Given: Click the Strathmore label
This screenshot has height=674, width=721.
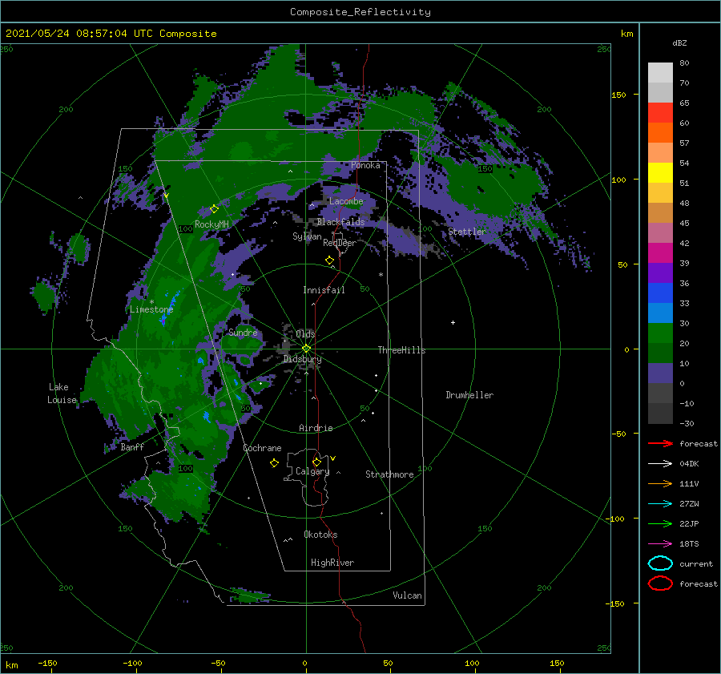Looking at the screenshot, I should click(389, 474).
